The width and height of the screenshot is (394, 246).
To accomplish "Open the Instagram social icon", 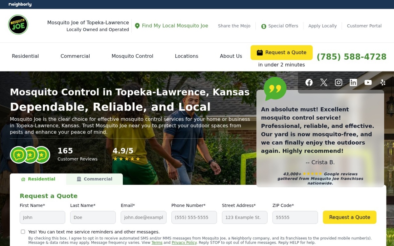I will [x=339, y=82].
